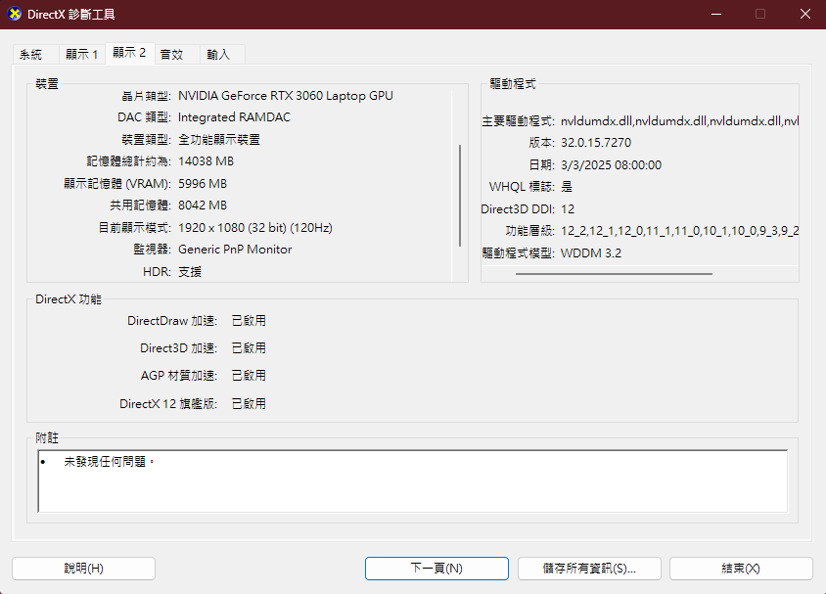Close the DirectX 診斷工具 window
Viewport: 826px width, 594px height.
(x=803, y=15)
